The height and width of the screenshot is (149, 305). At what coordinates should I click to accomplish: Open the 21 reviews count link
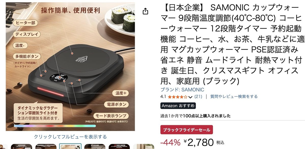click(198, 97)
